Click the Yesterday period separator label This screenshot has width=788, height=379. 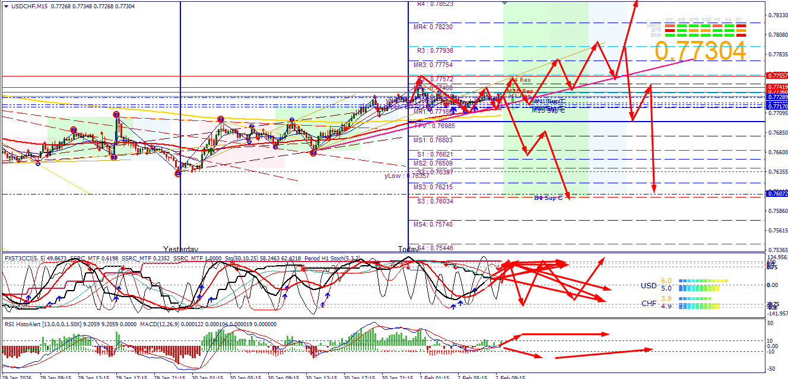[180, 249]
